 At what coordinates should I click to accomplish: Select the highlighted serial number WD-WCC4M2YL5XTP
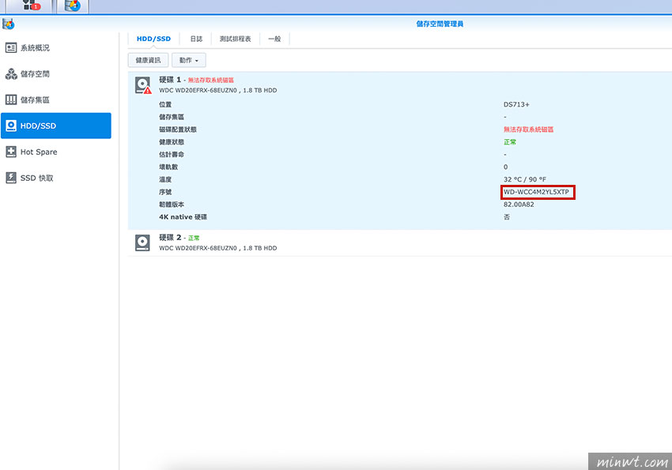[538, 192]
